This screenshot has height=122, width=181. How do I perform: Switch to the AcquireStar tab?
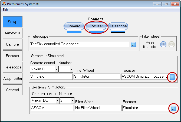pyautogui.click(x=12, y=78)
